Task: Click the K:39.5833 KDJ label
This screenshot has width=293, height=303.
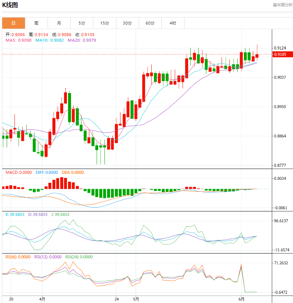Action: [x=15, y=214]
